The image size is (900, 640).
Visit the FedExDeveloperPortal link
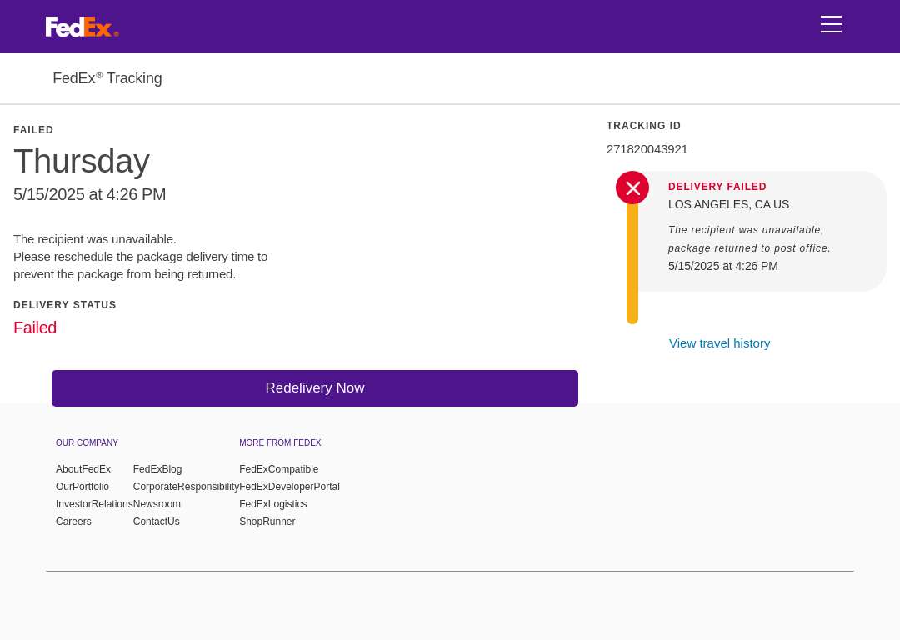click(x=289, y=487)
